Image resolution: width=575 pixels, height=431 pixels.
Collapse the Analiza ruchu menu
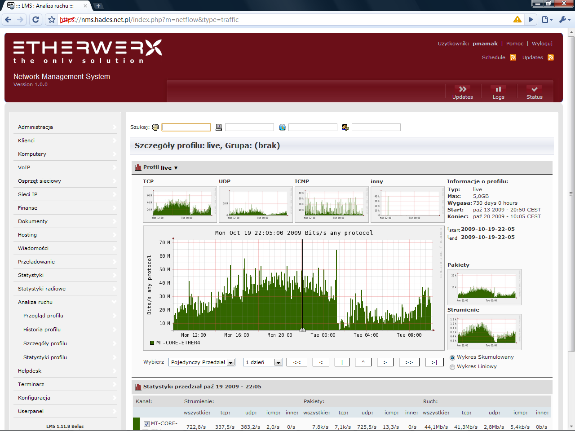[65, 302]
